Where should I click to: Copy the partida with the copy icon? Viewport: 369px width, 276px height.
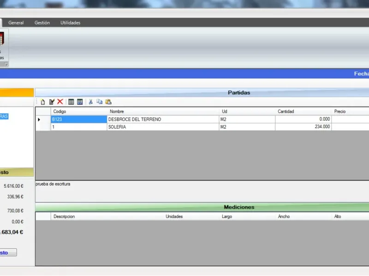coord(99,102)
